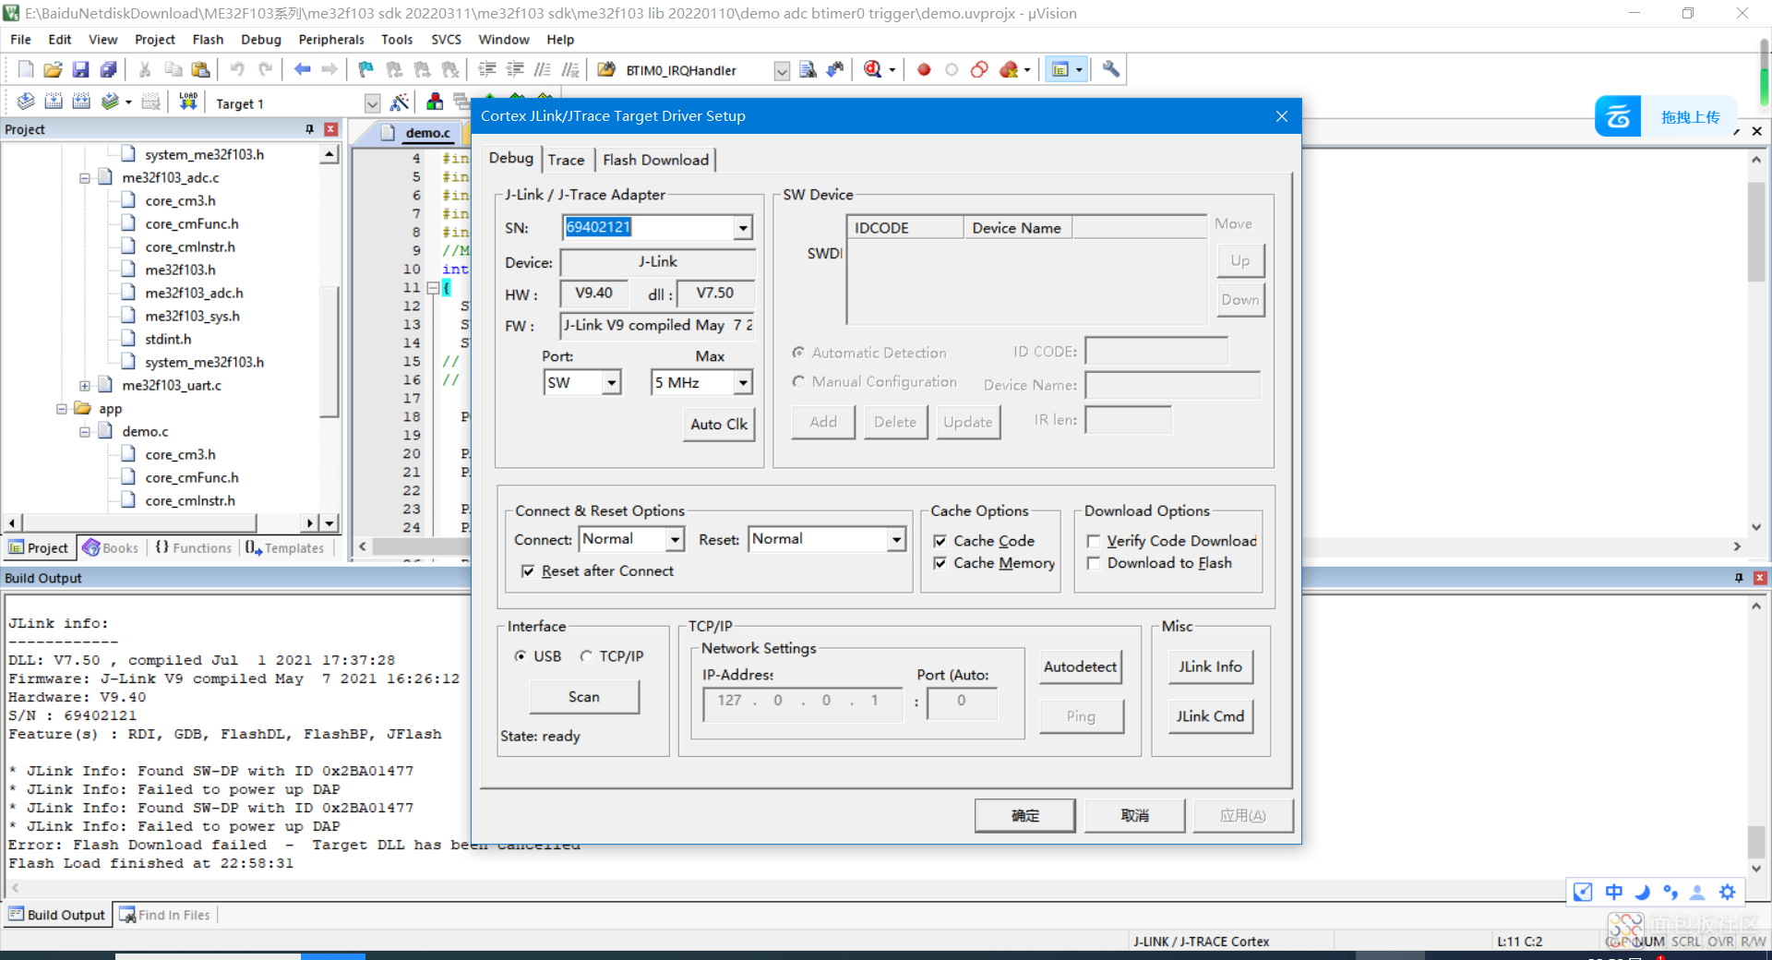
Task: Open the Max clock 5 MHz dropdown
Action: pyautogui.click(x=743, y=382)
